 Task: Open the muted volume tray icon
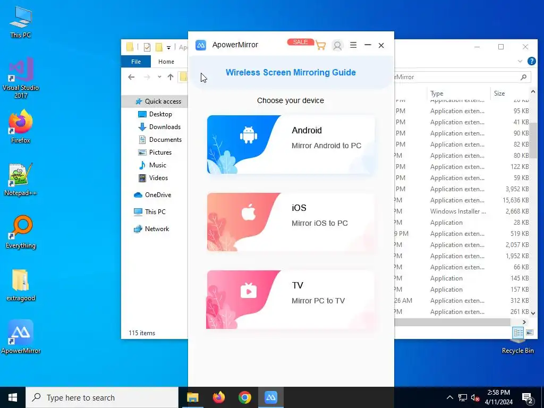(475, 397)
